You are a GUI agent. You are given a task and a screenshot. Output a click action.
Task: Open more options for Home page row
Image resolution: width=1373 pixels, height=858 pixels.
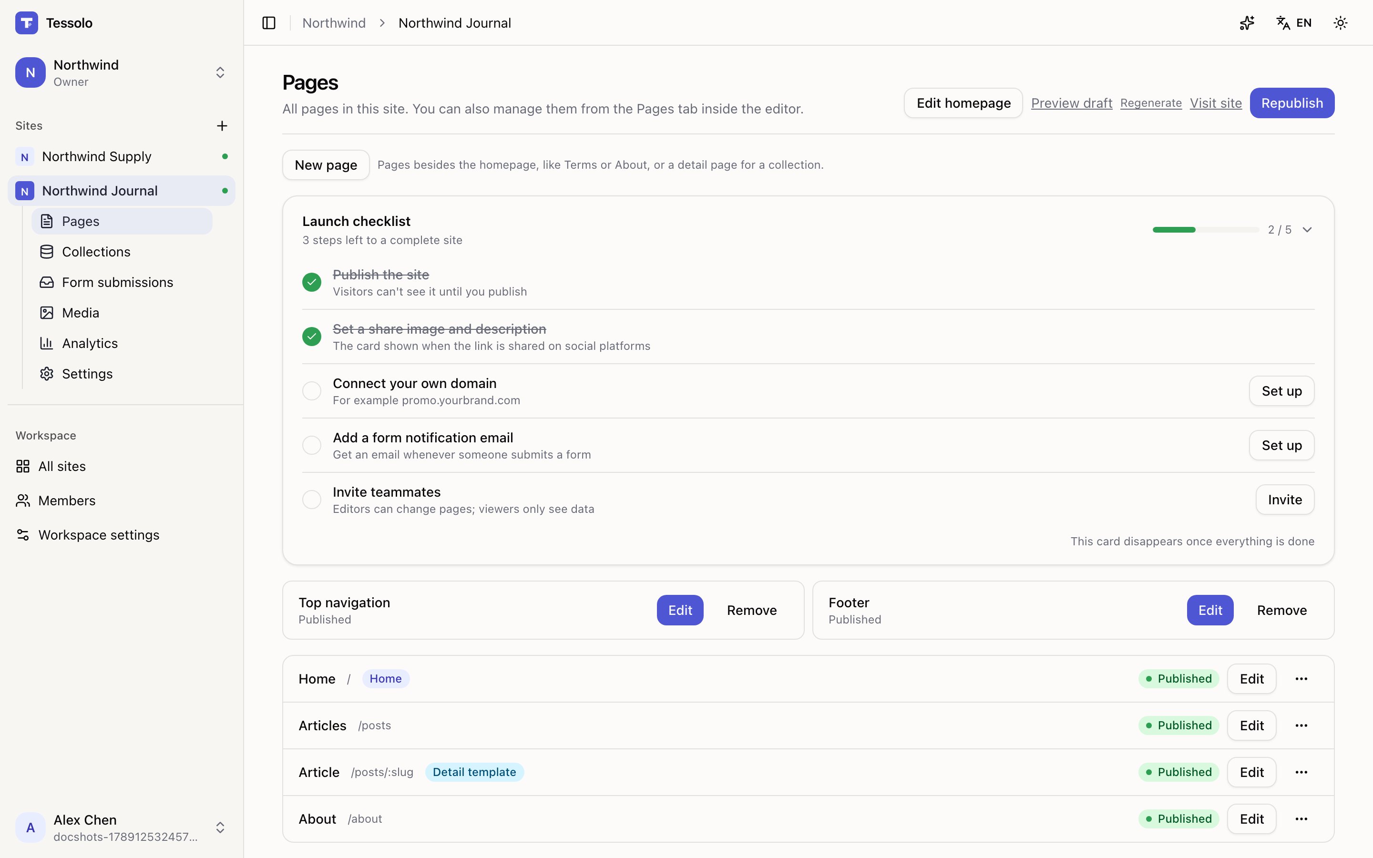pos(1301,679)
